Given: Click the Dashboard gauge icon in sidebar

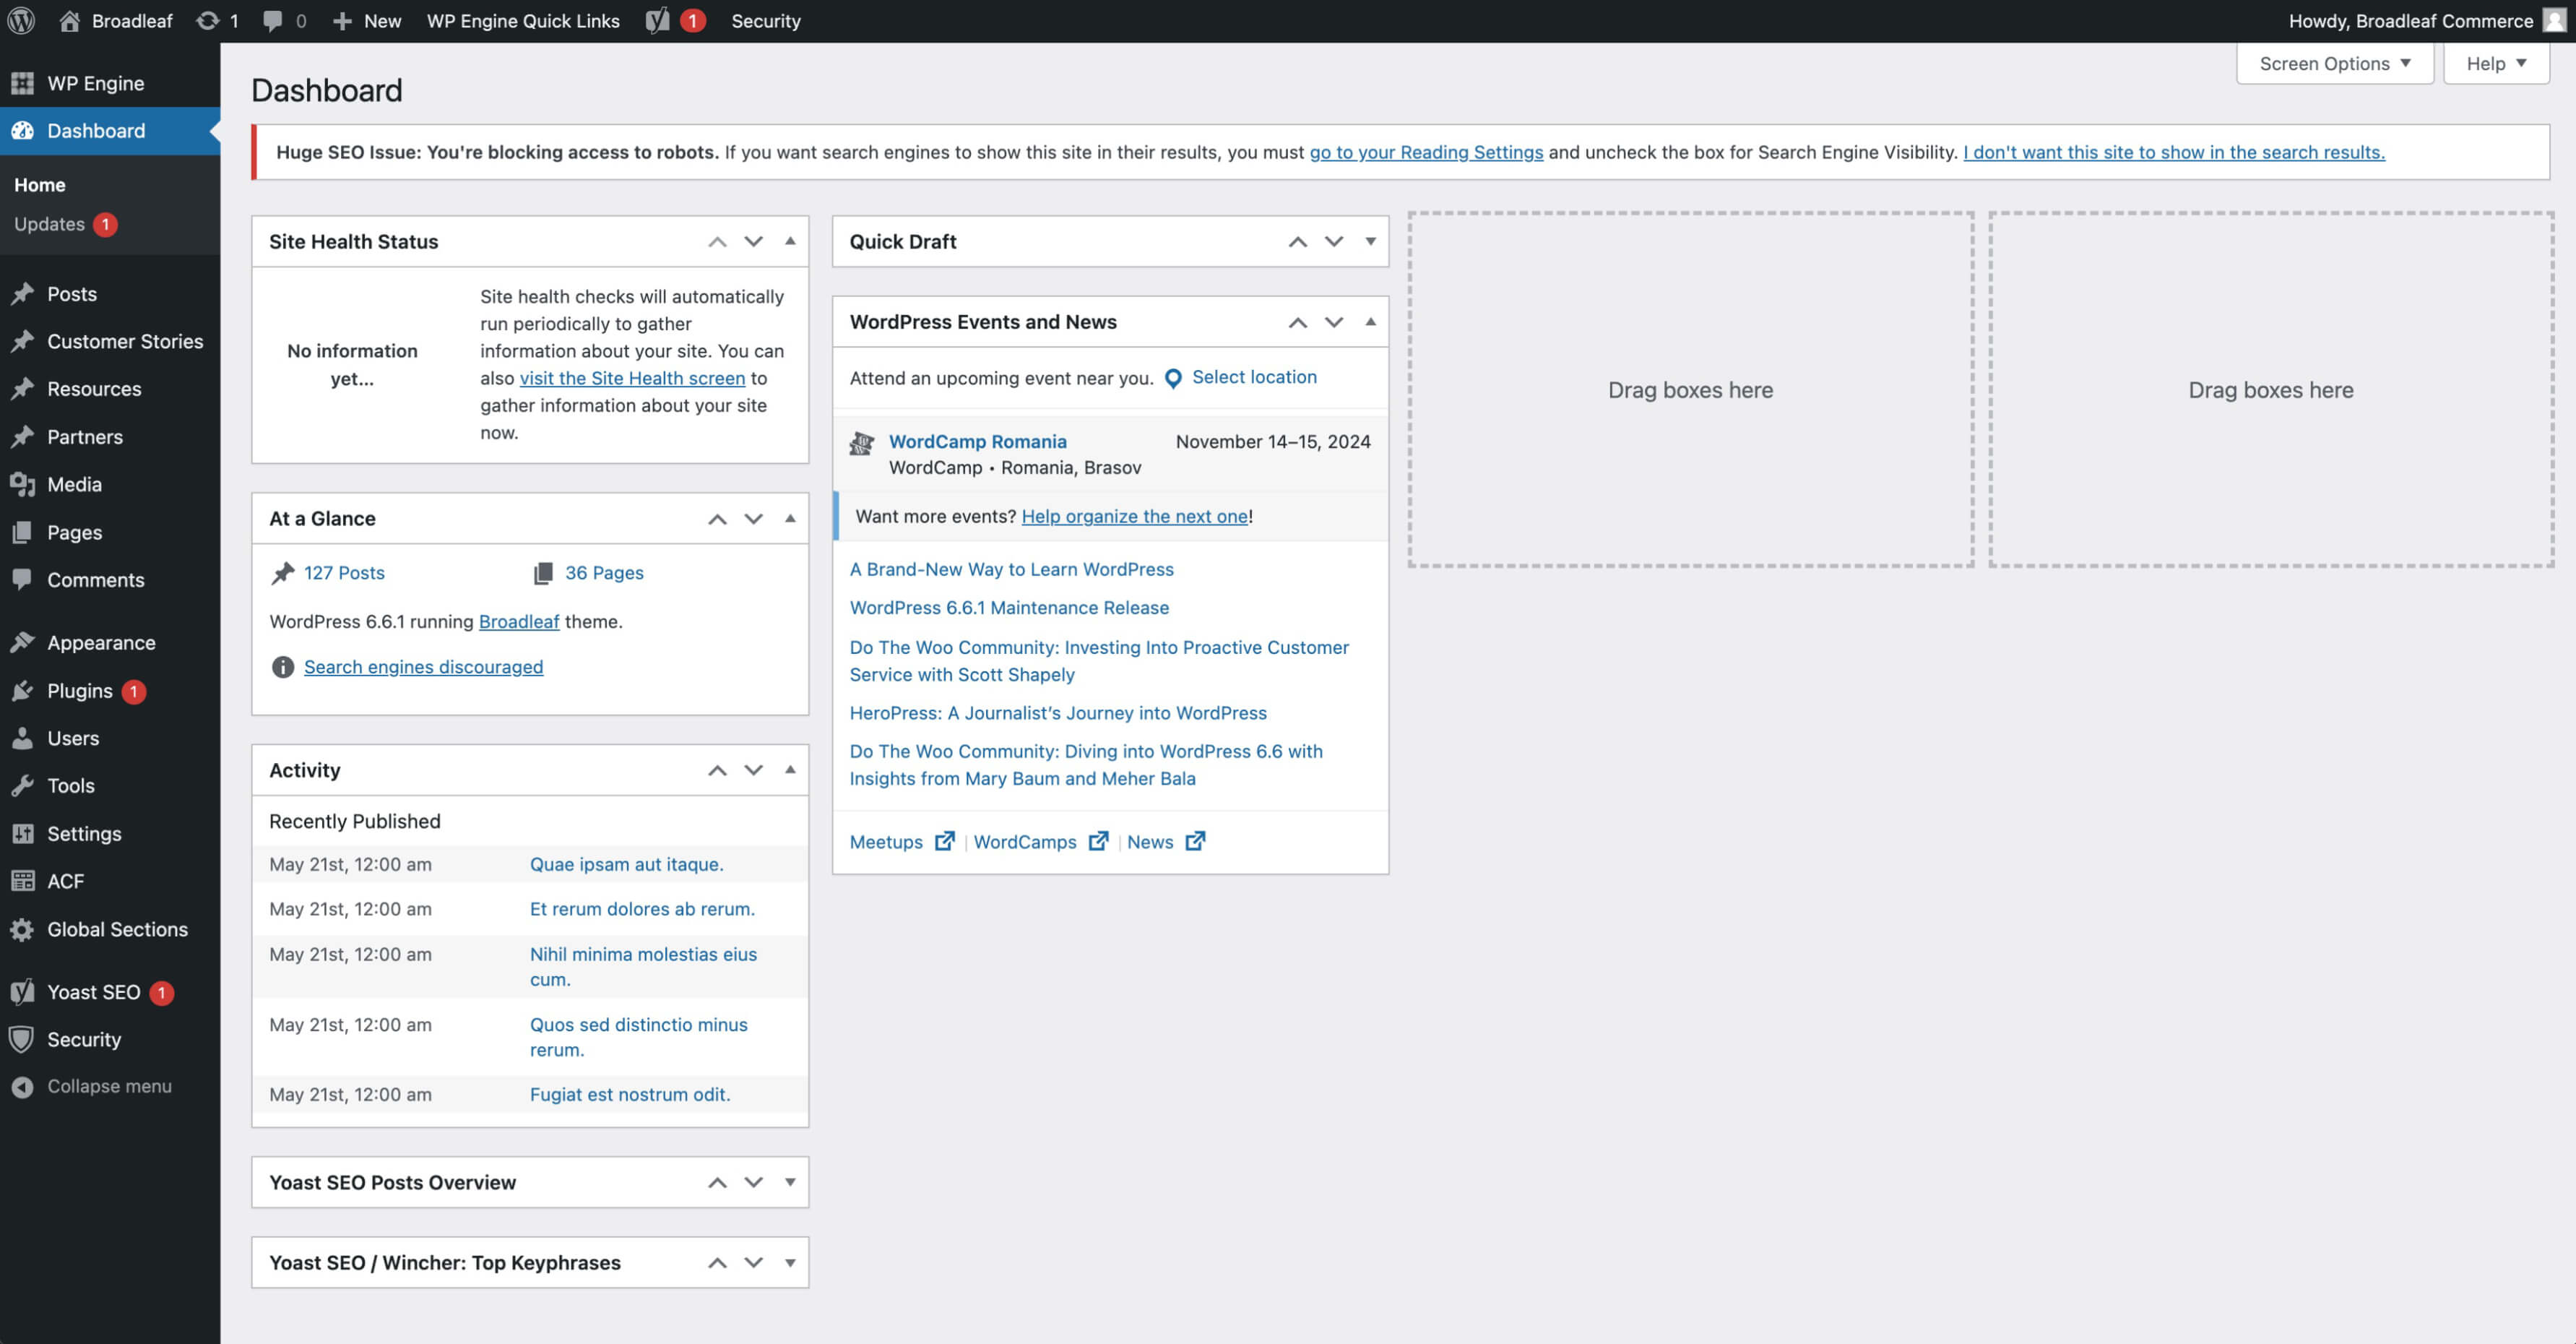Looking at the screenshot, I should click(x=22, y=130).
